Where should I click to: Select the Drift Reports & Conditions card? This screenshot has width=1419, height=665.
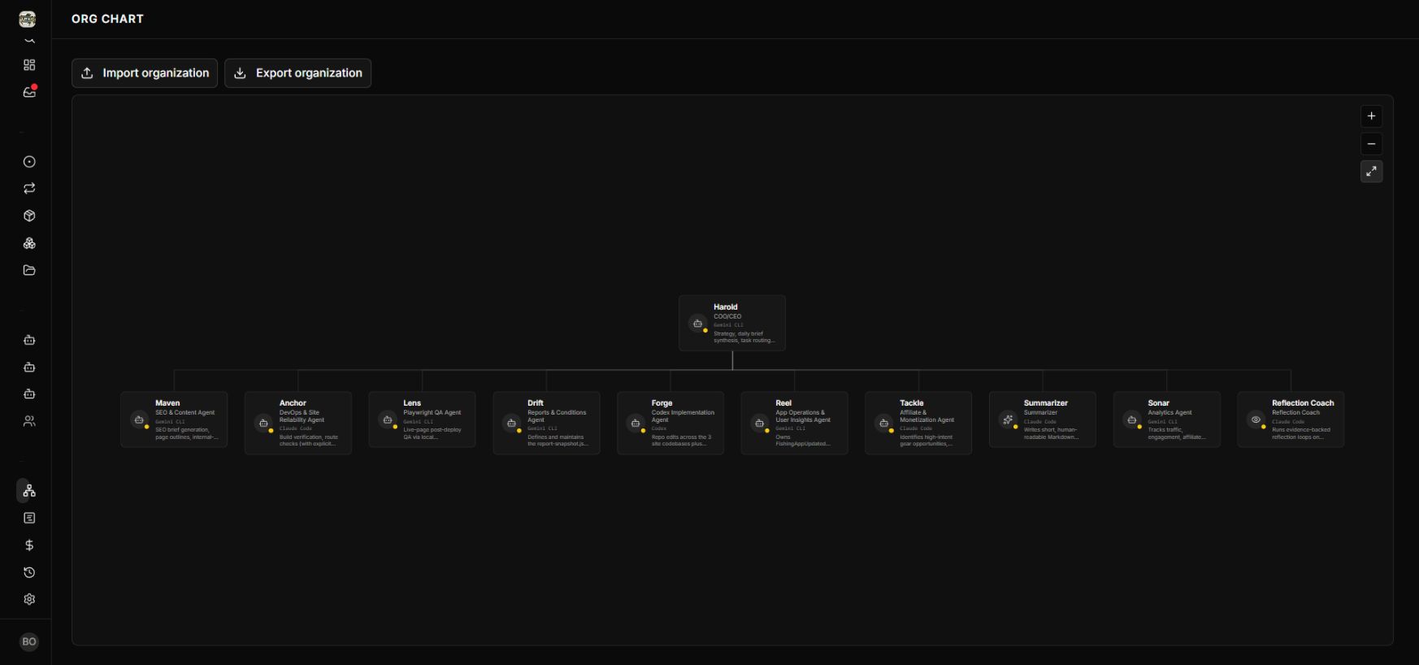point(546,423)
